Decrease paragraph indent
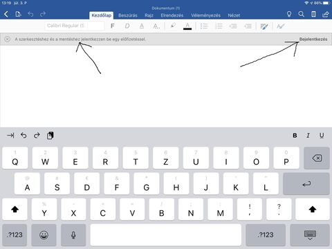 (x=233, y=26)
